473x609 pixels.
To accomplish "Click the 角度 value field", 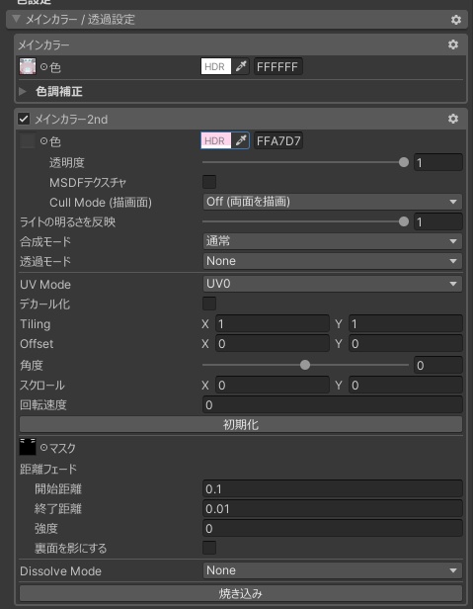I will tap(438, 365).
